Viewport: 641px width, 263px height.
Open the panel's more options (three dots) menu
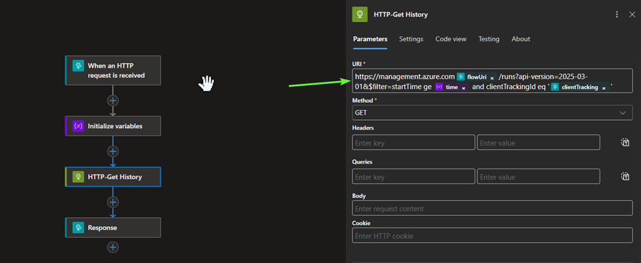pos(617,14)
